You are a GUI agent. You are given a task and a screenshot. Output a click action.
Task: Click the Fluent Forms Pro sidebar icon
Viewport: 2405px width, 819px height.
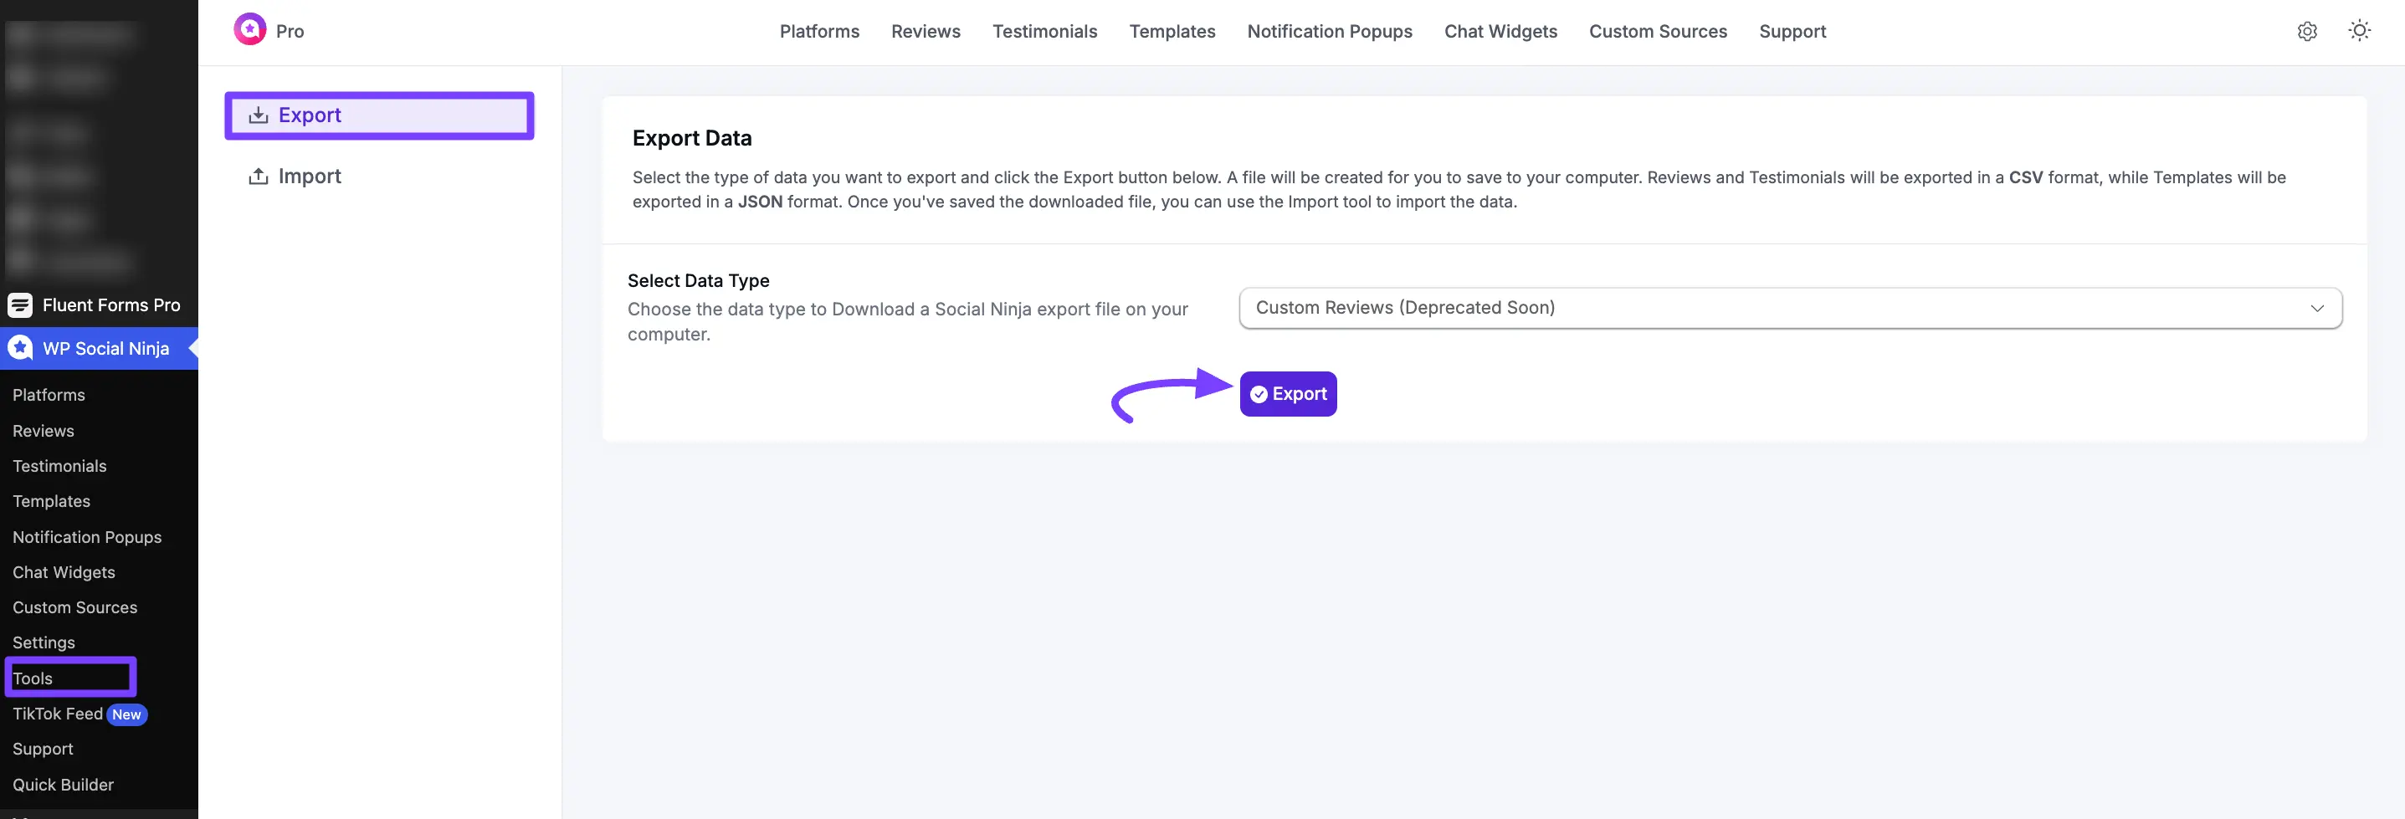click(x=19, y=305)
